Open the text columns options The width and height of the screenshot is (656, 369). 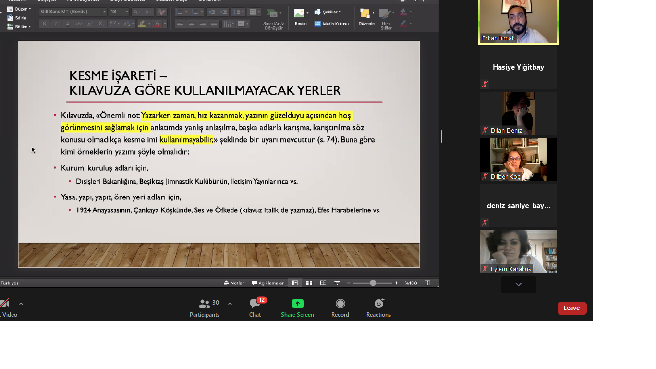click(x=255, y=12)
